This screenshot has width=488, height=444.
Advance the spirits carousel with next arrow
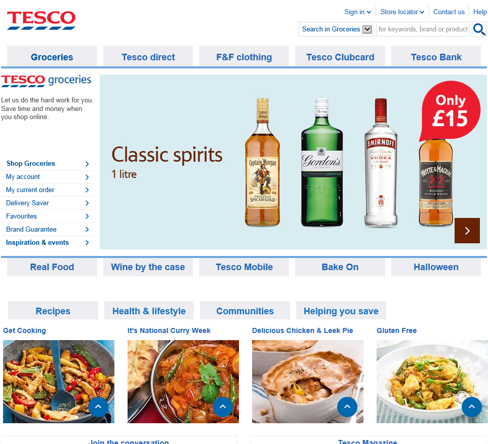[467, 231]
